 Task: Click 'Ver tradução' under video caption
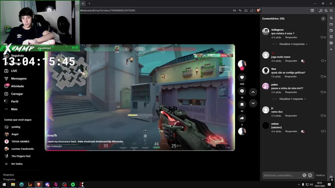pyautogui.click(x=54, y=146)
